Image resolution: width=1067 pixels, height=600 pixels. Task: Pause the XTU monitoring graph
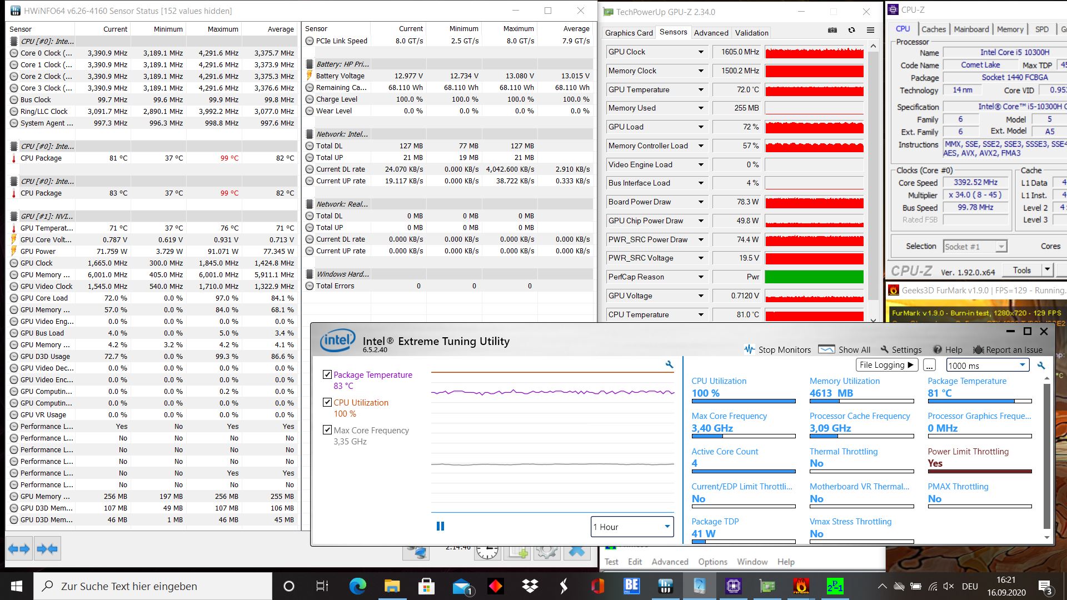[440, 526]
